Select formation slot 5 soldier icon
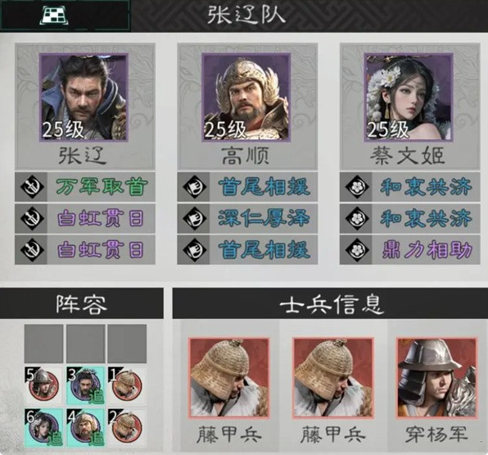This screenshot has height=455, width=488. coord(43,385)
